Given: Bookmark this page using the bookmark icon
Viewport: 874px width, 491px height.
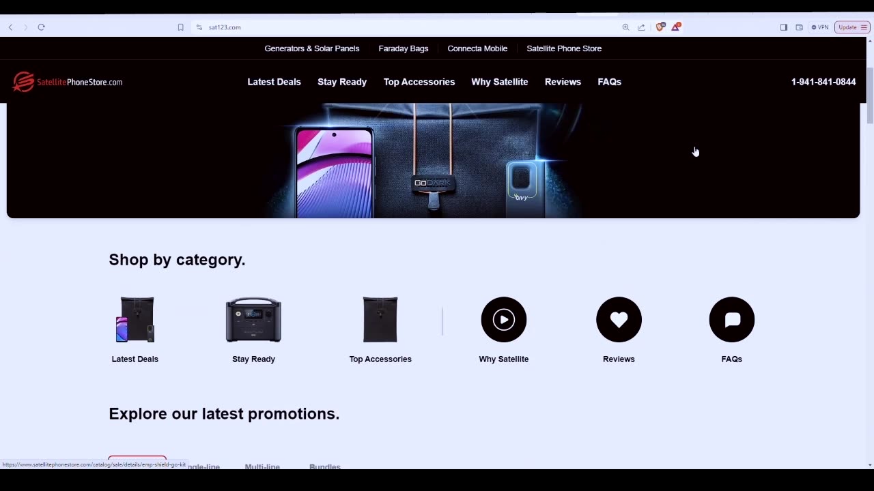Looking at the screenshot, I should point(180,27).
